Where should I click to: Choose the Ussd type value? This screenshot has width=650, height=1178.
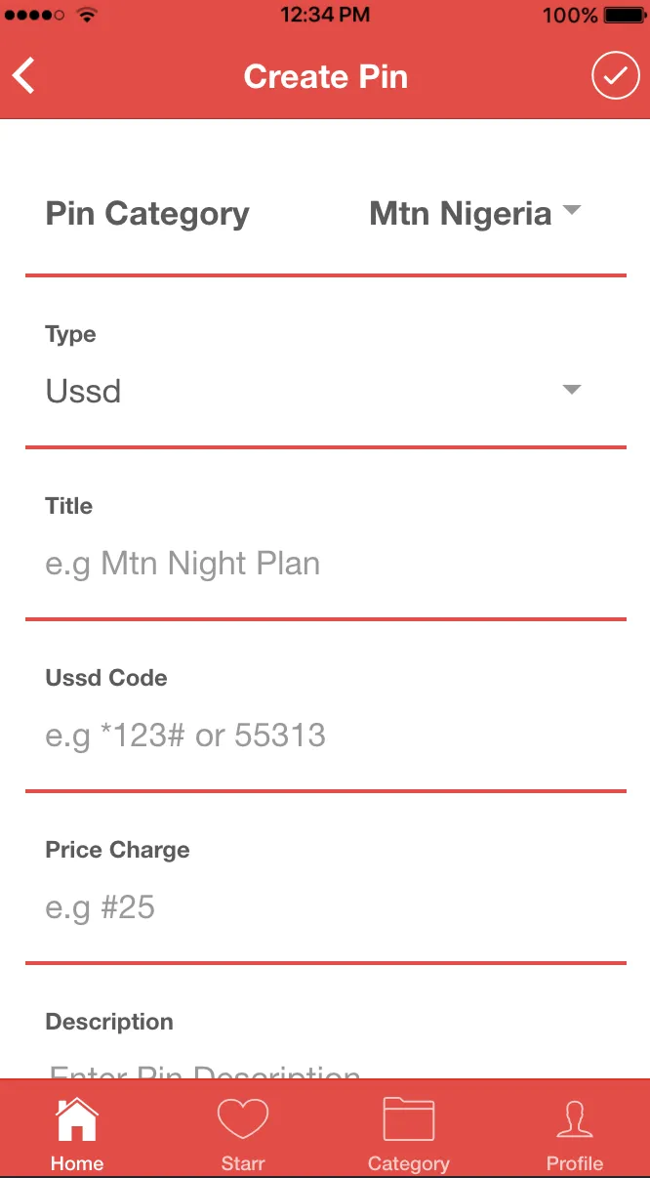[x=83, y=391]
